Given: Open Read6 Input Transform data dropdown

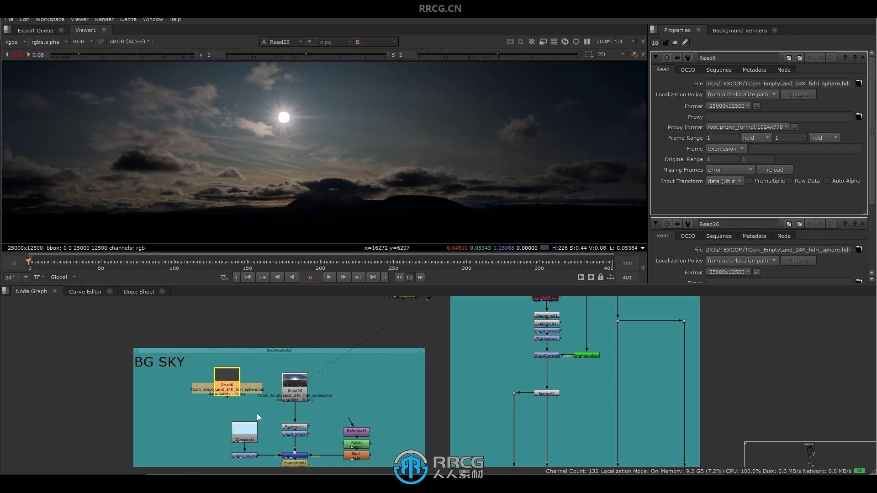Looking at the screenshot, I should [x=724, y=181].
